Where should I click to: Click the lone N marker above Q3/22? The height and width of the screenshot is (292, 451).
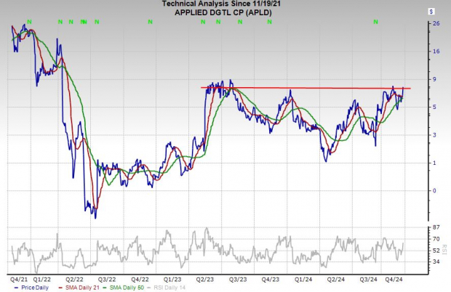[x=97, y=23]
